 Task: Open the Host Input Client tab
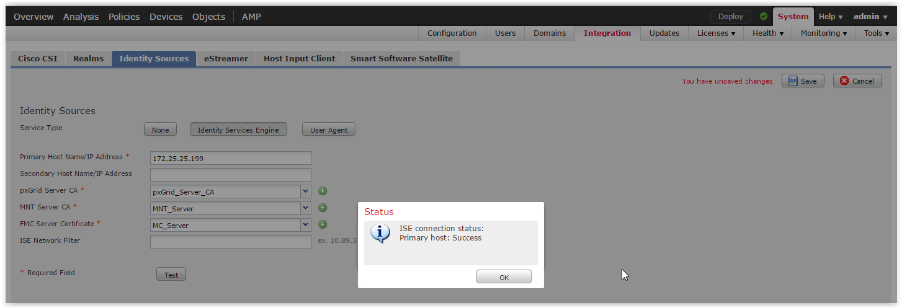[x=299, y=59]
